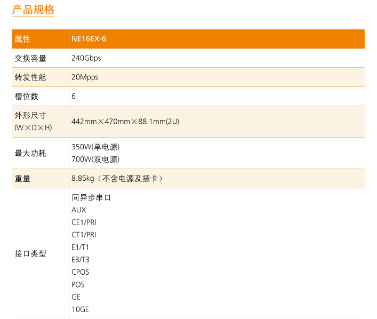The image size is (377, 319).
Task: Select the 同异步串口 interface entry
Action: pyautogui.click(x=91, y=197)
